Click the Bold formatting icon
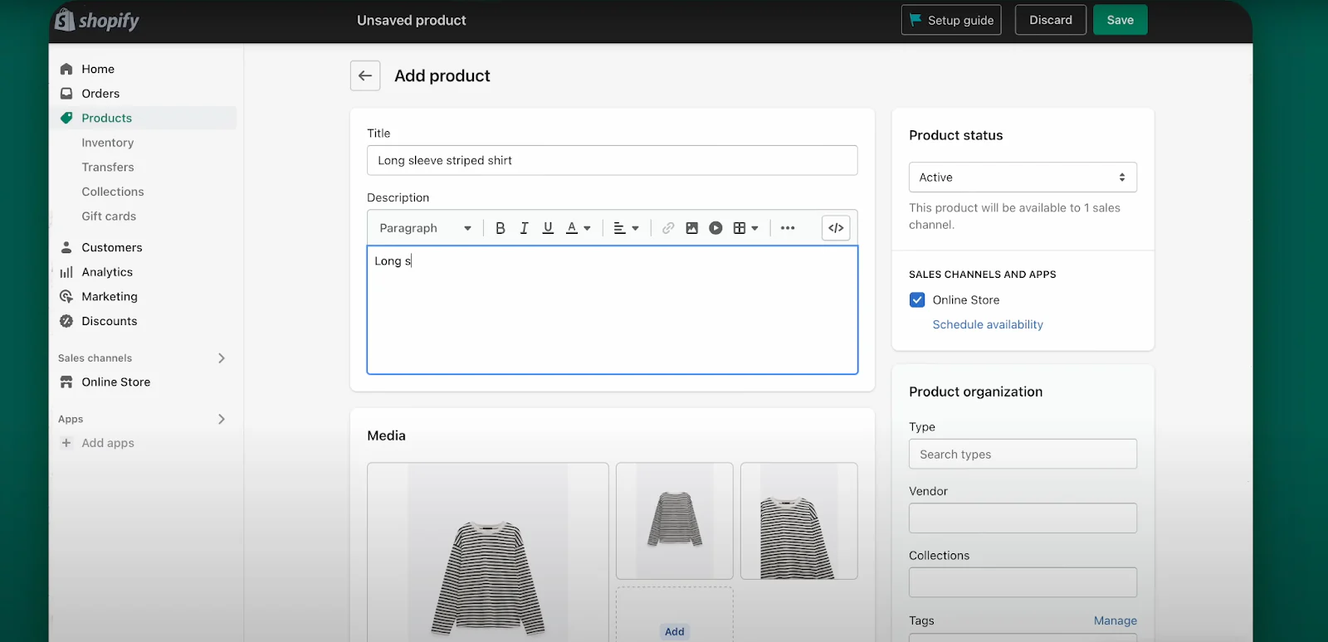 (500, 228)
